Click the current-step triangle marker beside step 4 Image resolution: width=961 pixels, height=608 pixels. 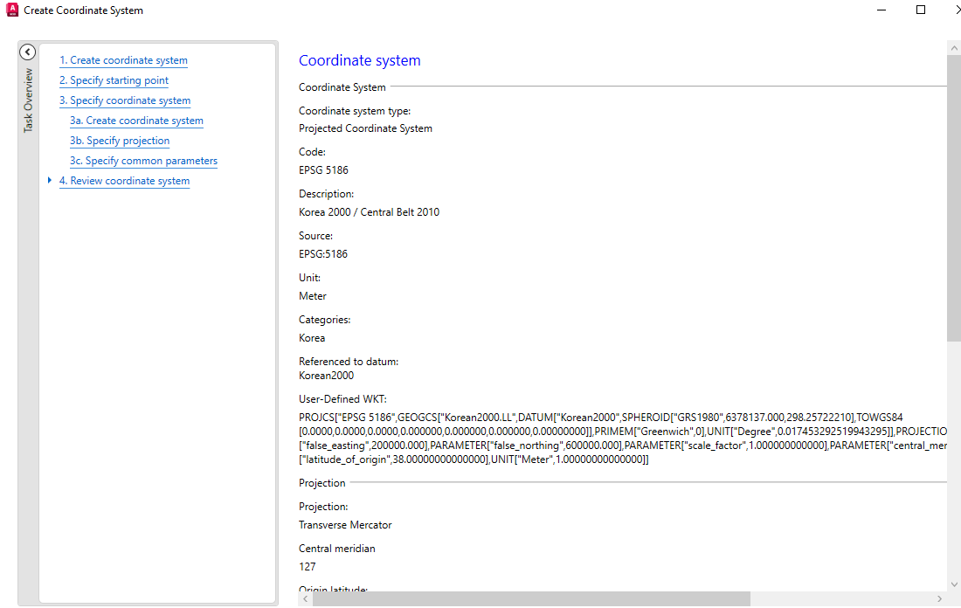[x=51, y=181]
